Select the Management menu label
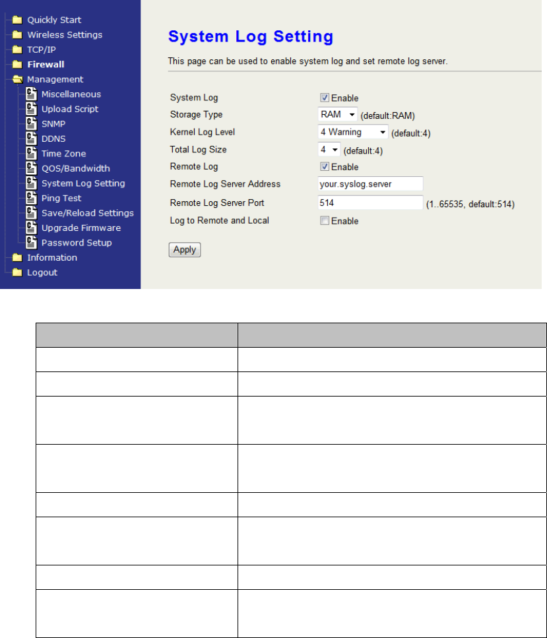 tap(55, 79)
